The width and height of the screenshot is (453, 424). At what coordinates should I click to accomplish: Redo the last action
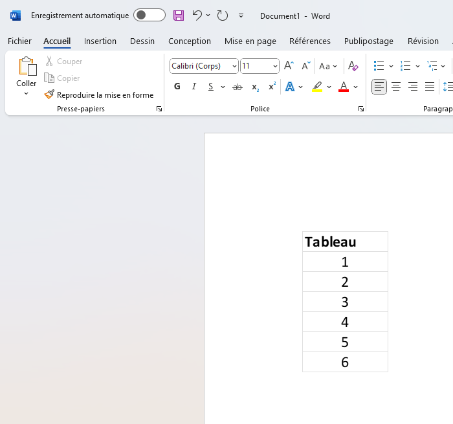222,16
